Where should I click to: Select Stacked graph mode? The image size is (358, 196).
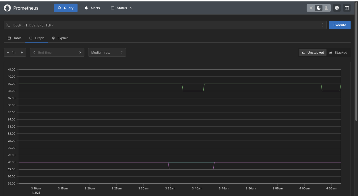coord(338,52)
